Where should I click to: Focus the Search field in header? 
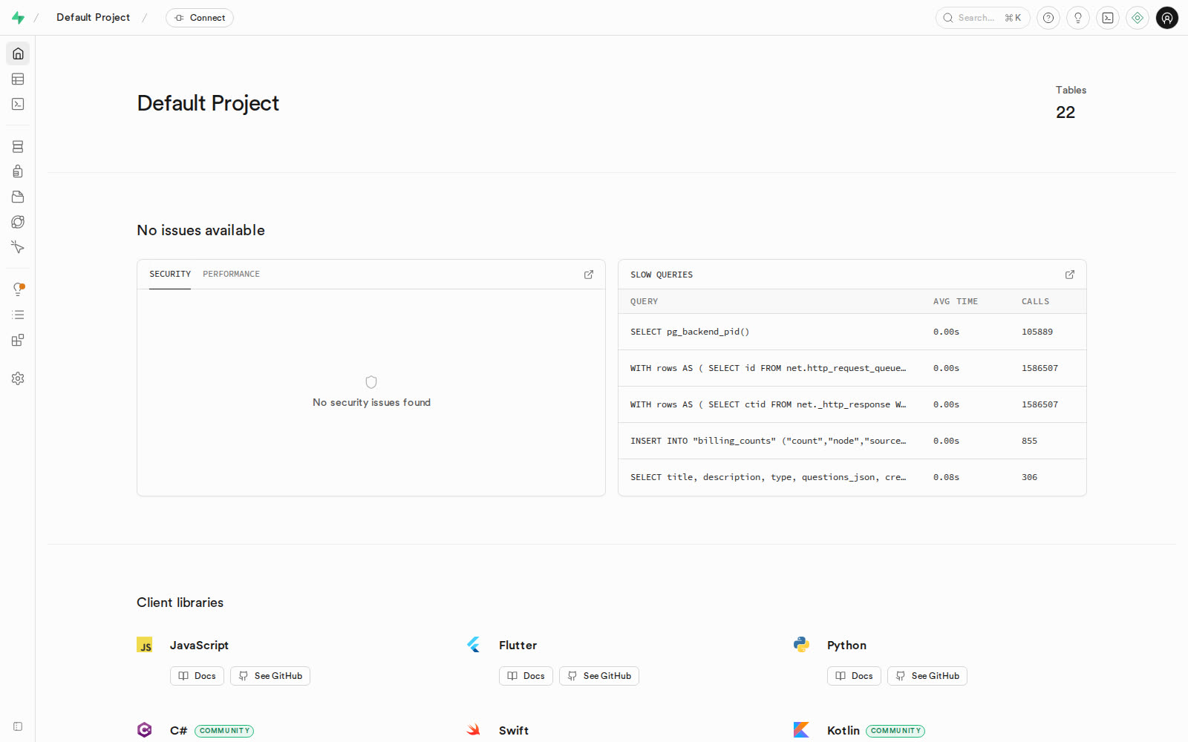[983, 18]
